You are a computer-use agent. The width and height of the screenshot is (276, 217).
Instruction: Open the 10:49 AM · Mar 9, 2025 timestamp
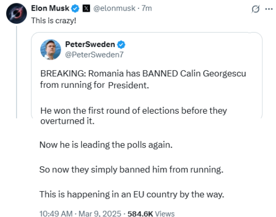[80, 214]
